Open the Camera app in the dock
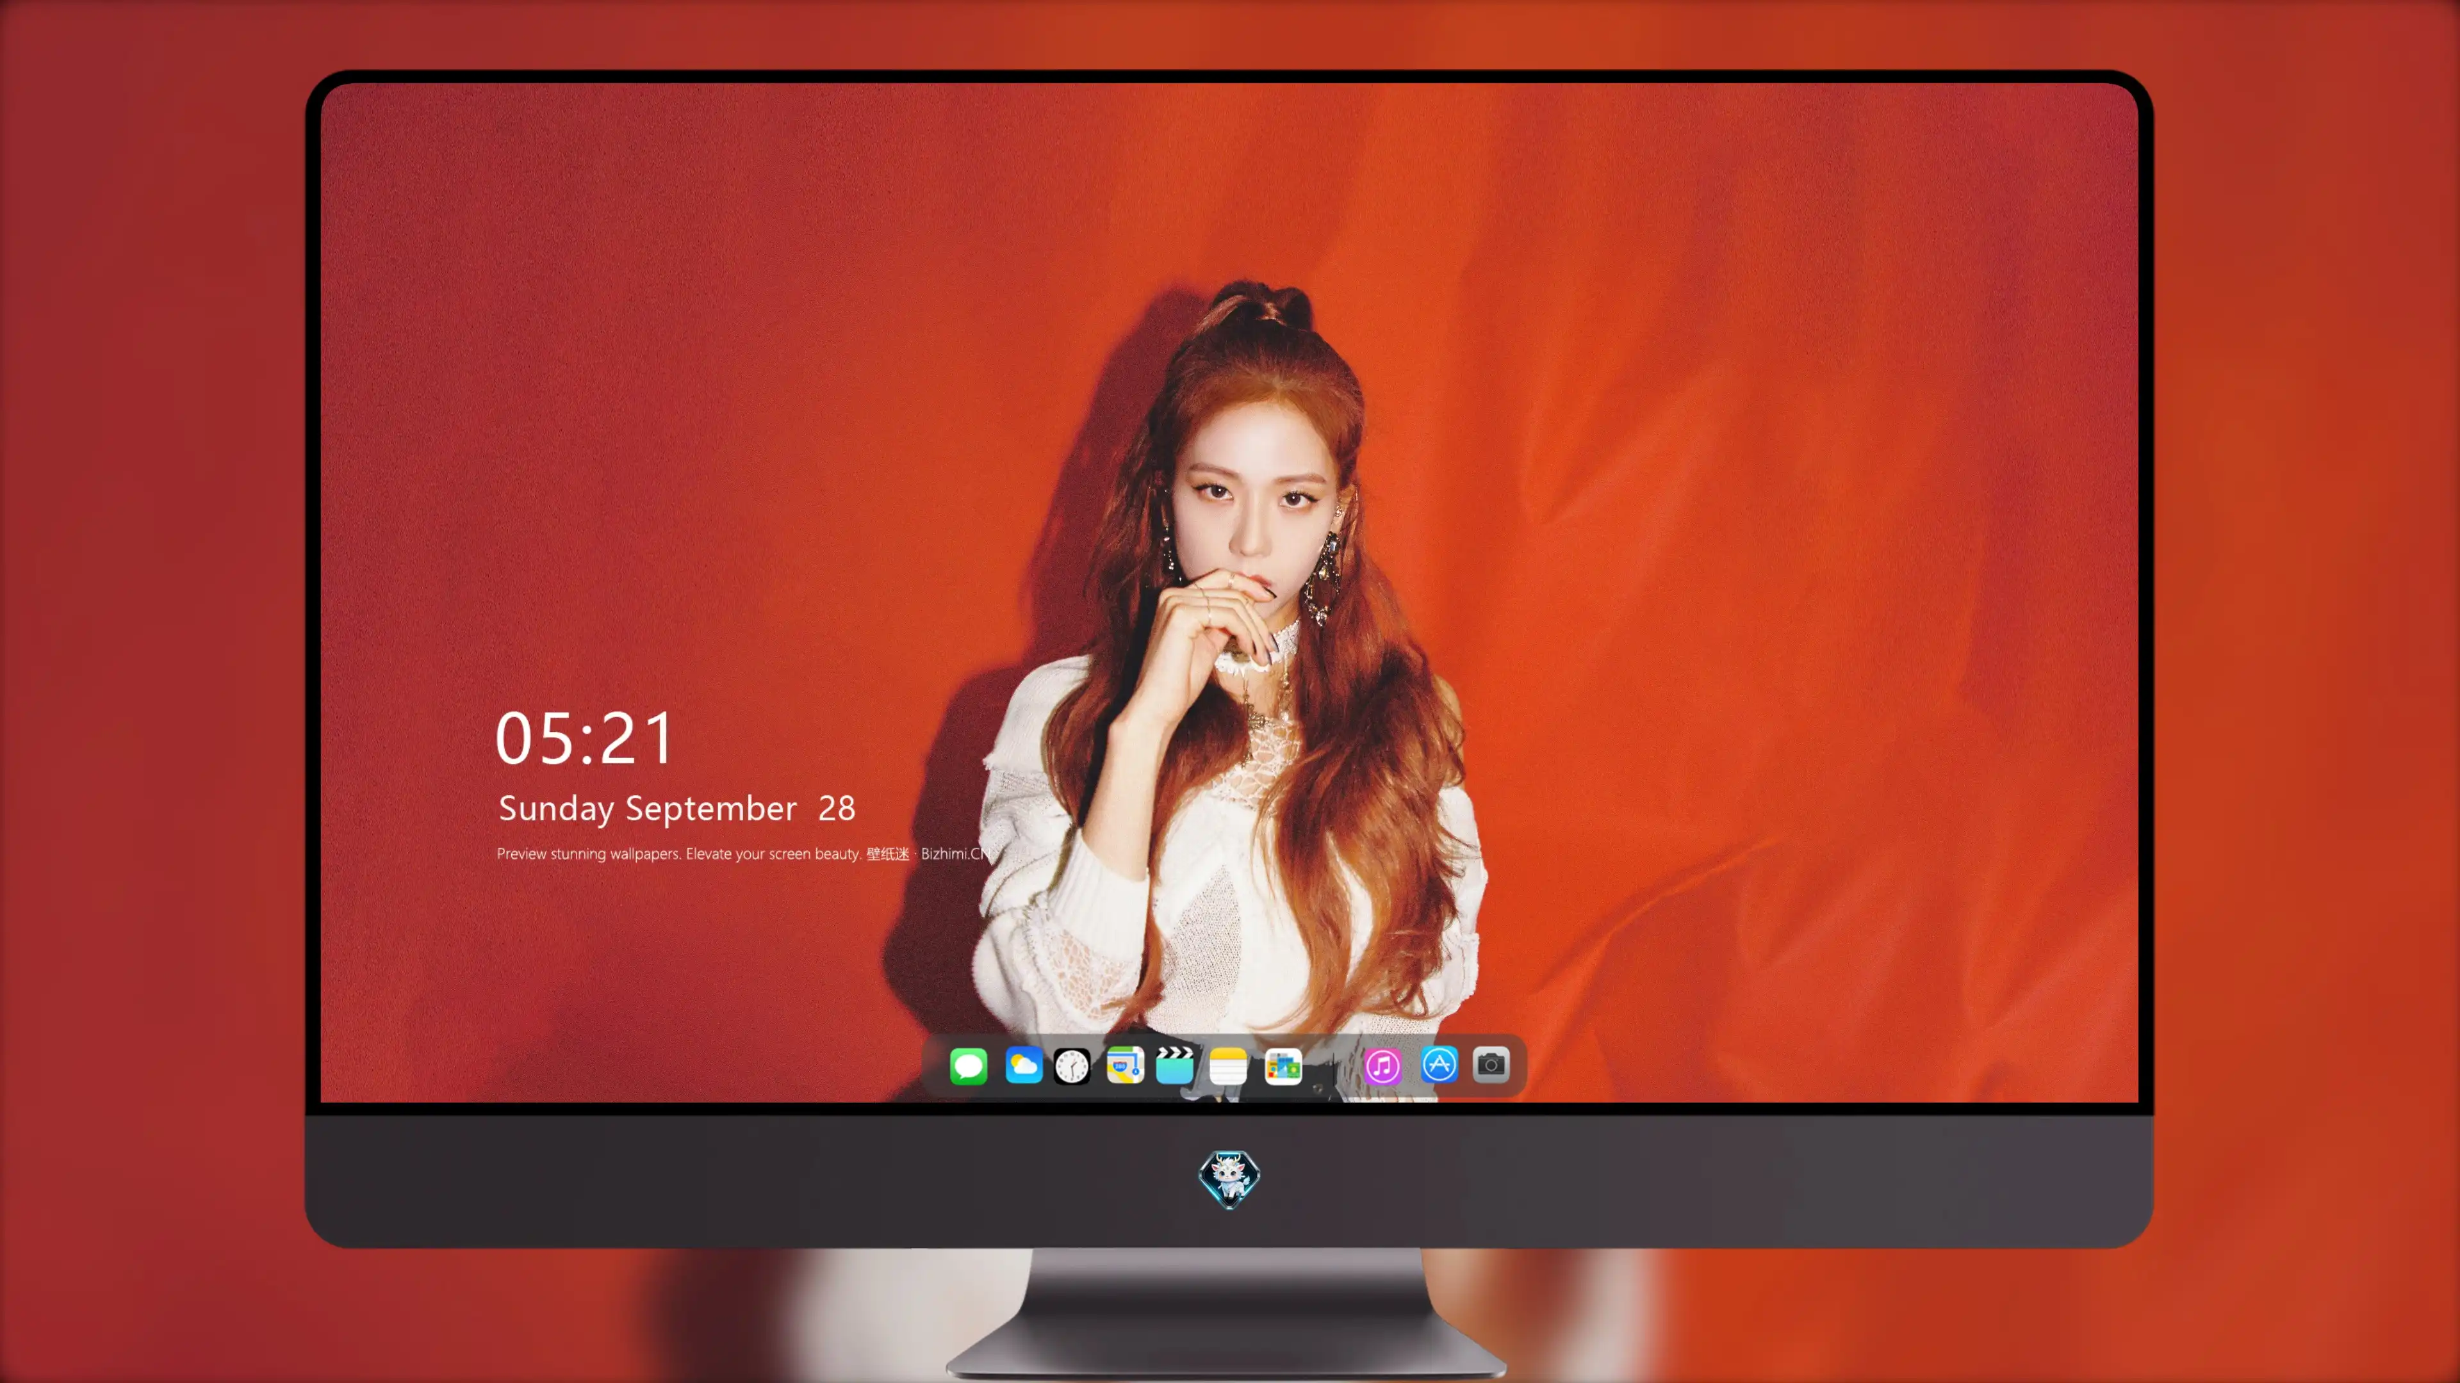The height and width of the screenshot is (1383, 2460). click(1491, 1064)
